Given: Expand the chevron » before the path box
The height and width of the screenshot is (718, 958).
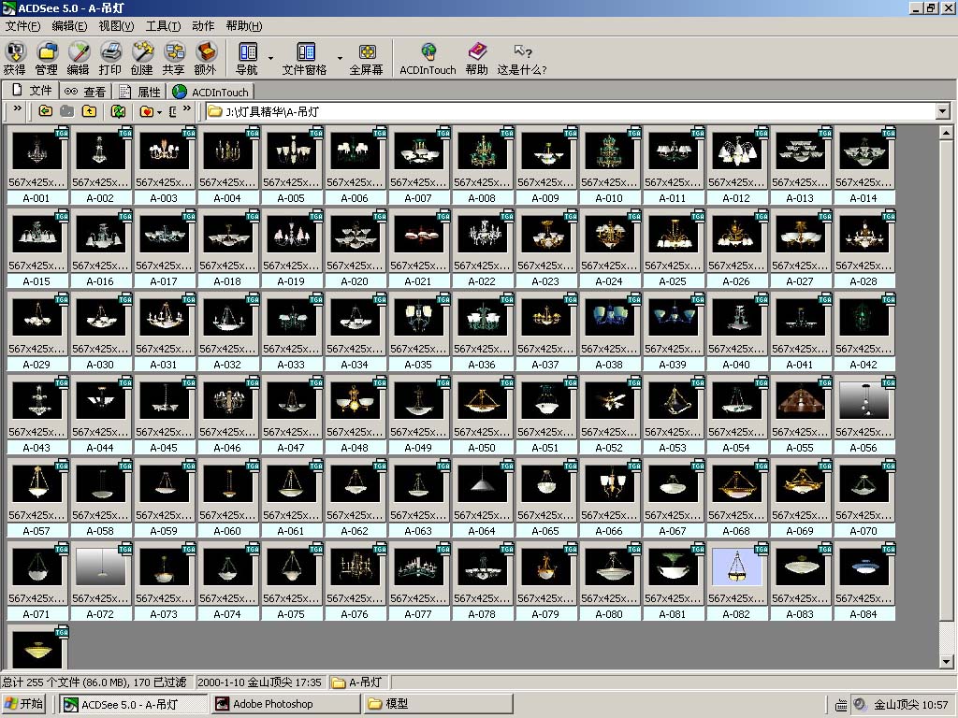Looking at the screenshot, I should coord(187,108).
